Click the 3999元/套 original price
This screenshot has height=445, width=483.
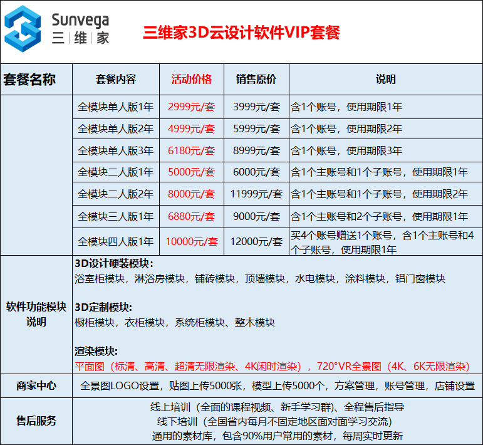pos(256,107)
